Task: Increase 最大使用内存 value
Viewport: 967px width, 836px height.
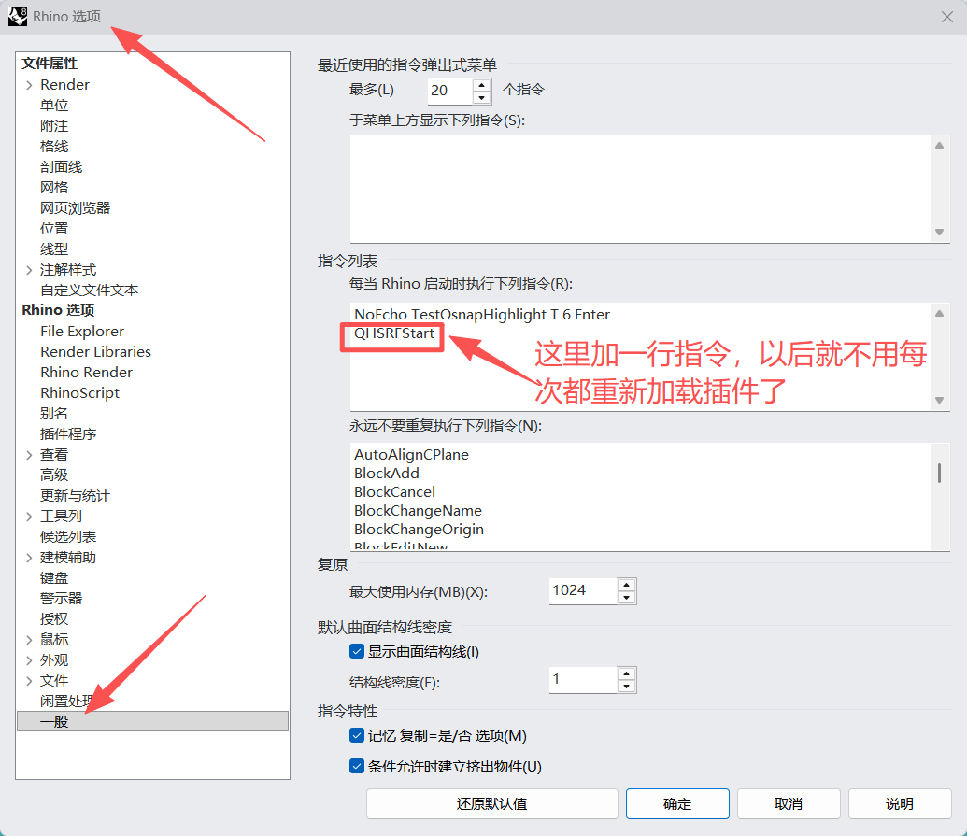Action: [x=627, y=585]
